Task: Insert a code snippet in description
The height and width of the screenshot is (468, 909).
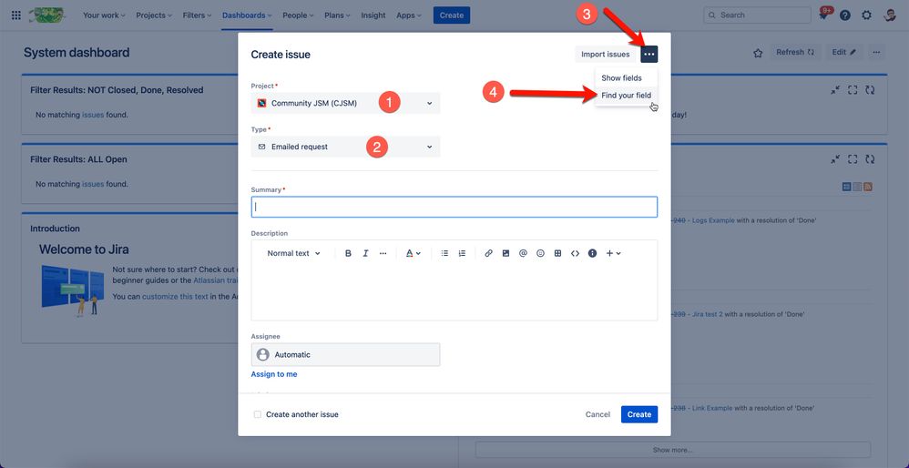Action: tap(575, 253)
